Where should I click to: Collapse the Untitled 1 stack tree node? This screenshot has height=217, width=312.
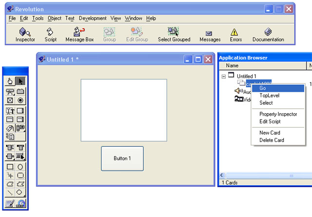point(224,77)
